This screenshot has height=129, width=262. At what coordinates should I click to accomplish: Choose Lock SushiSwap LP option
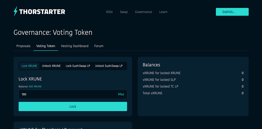tap(78, 66)
